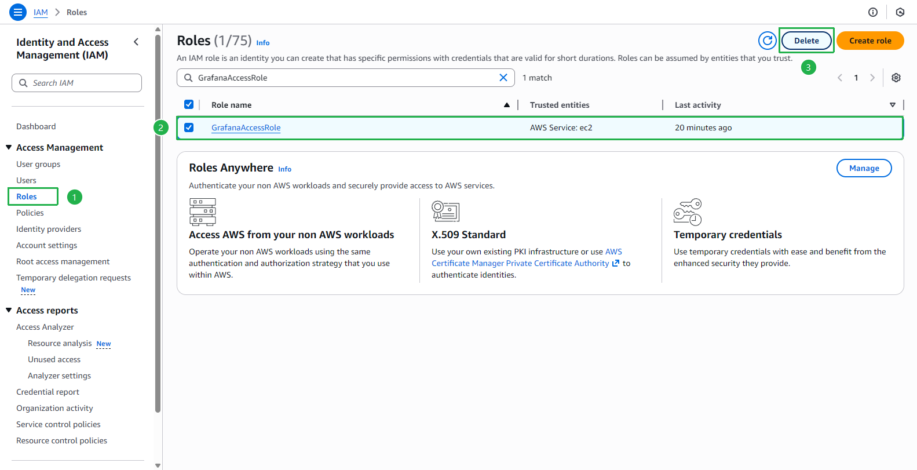Viewport: 917px width, 470px height.
Task: Clear the GrafanaAccessRole search filter
Action: point(503,78)
